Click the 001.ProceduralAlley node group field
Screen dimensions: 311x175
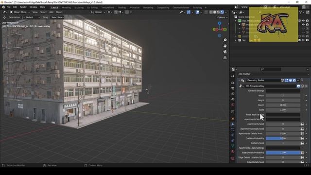[x=271, y=86]
